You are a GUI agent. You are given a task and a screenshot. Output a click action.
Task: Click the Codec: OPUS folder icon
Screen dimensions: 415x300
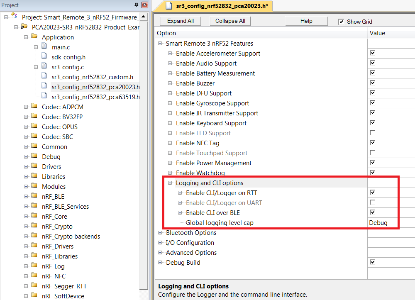tap(34, 126)
